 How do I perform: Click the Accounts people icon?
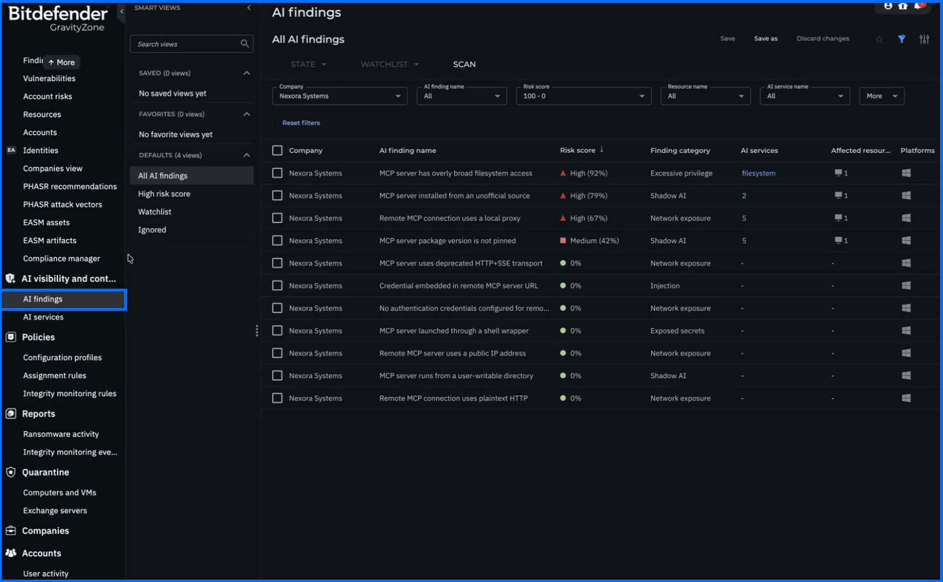(10, 553)
